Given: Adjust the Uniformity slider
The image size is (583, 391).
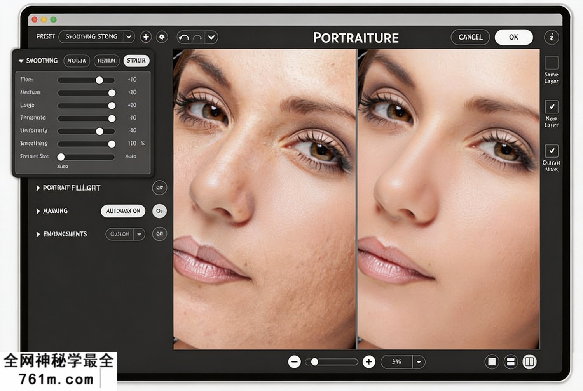Looking at the screenshot, I should pyautogui.click(x=86, y=131).
